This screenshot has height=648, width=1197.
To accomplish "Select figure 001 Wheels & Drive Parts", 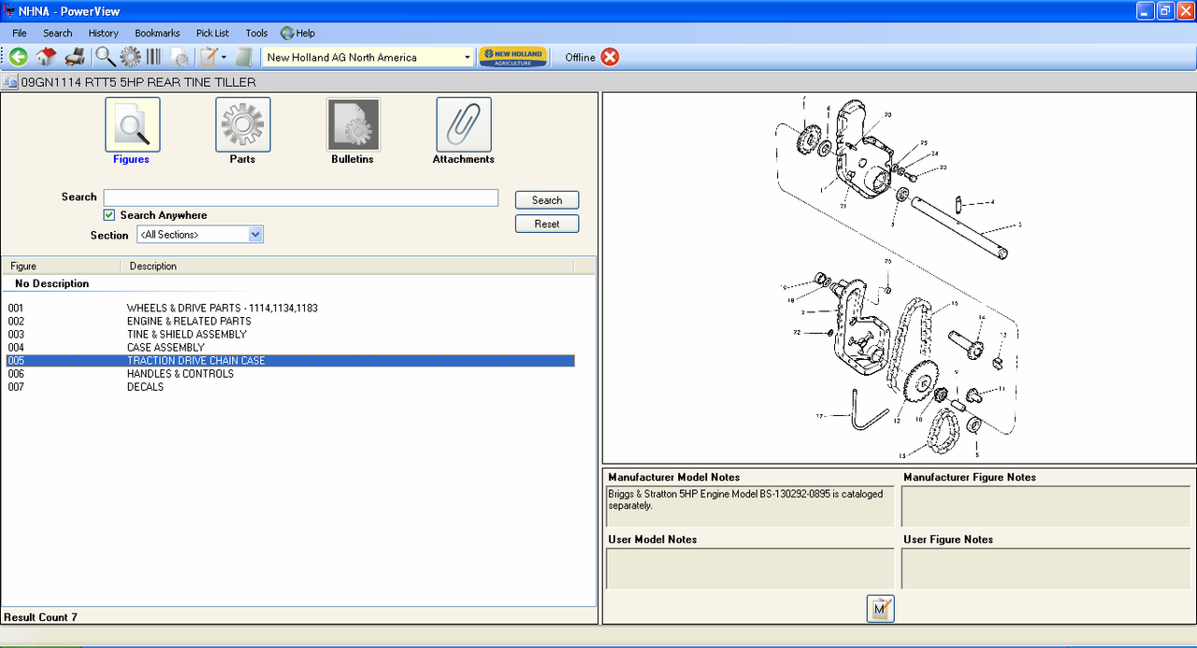I will pyautogui.click(x=290, y=308).
